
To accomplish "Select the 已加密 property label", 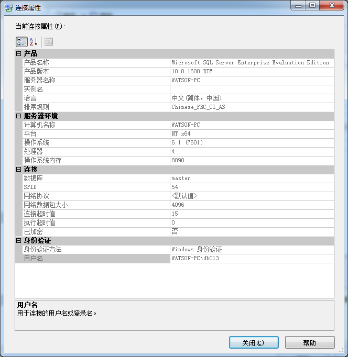I will click(x=33, y=231).
